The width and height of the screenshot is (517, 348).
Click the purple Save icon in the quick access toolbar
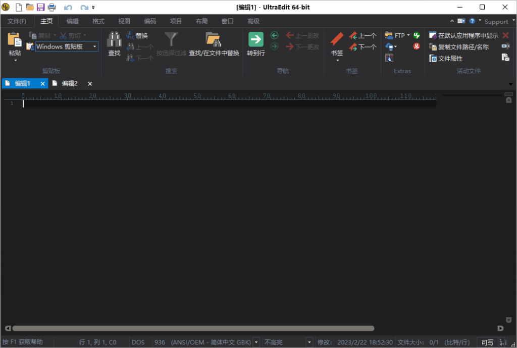tap(40, 7)
